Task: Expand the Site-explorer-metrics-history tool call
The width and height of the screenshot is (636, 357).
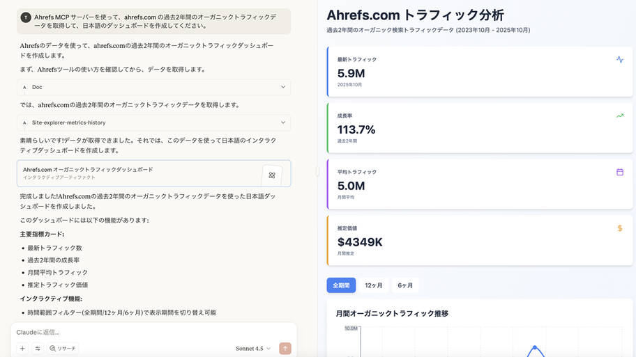Action: (x=282, y=122)
